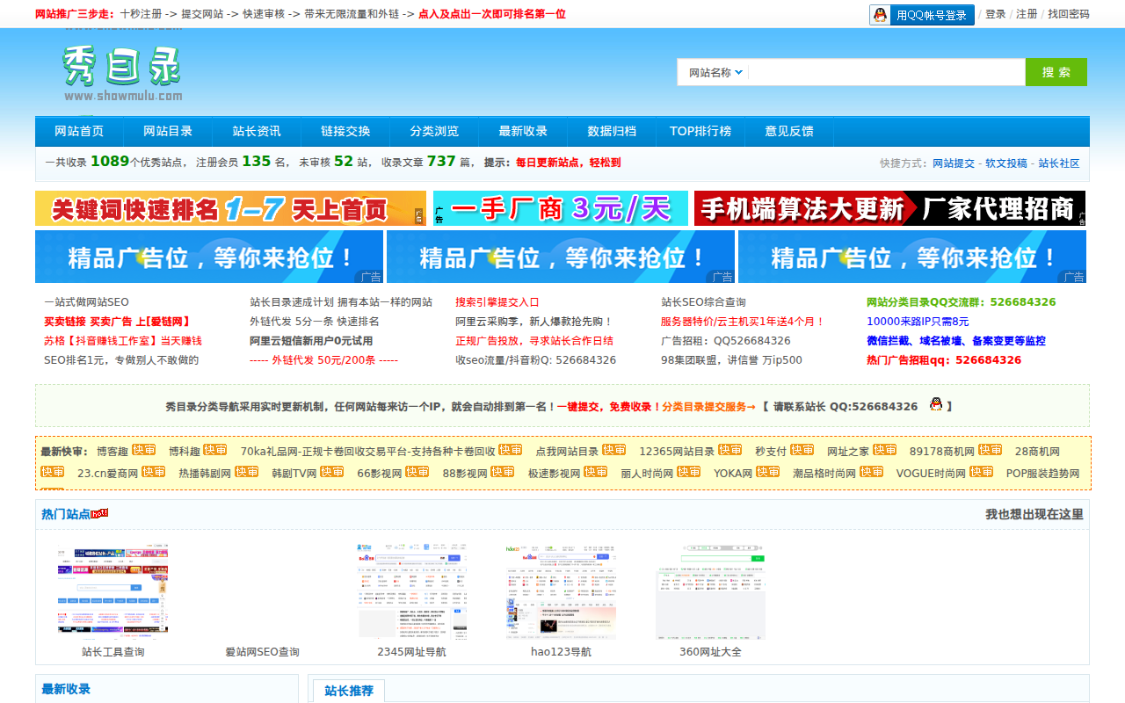The height and width of the screenshot is (703, 1125).
Task: Select the 站长推荐 tab
Action: 349,691
